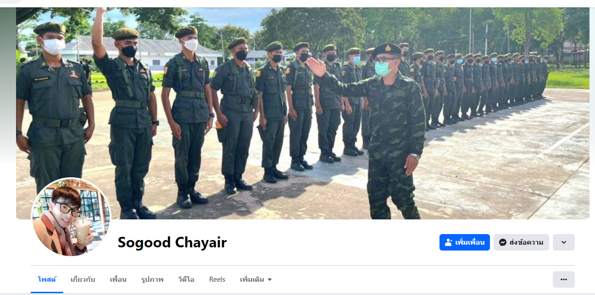Switch to the Reels tab
Image resolution: width=595 pixels, height=295 pixels.
(x=217, y=279)
